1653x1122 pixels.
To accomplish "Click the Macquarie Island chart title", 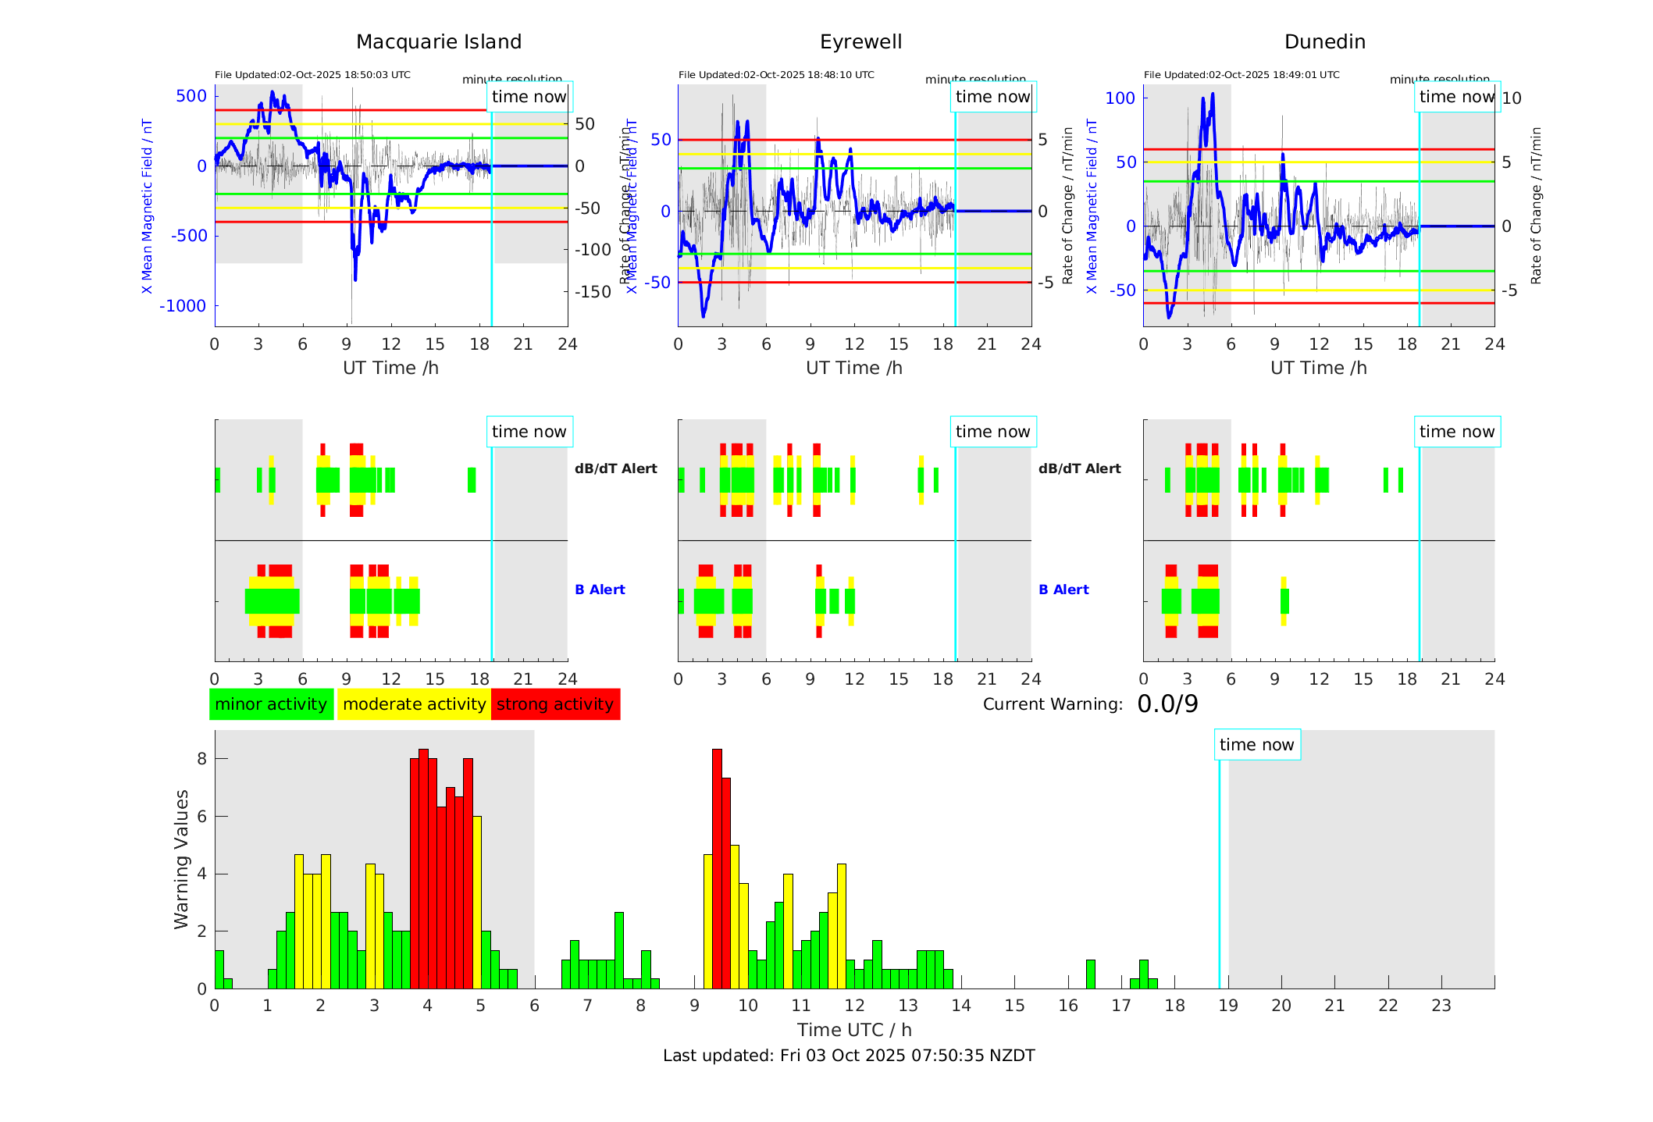I will tap(439, 42).
